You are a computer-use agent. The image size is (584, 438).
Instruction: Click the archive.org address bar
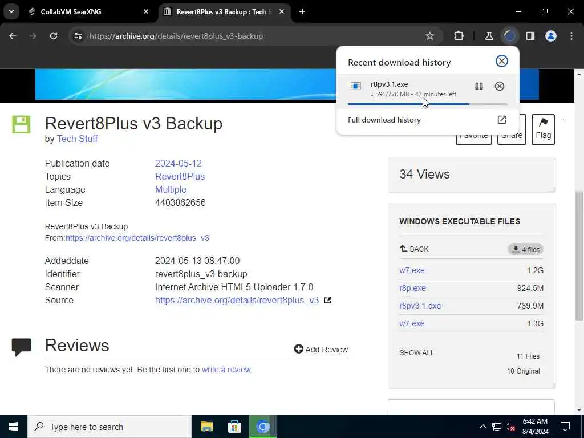click(253, 36)
